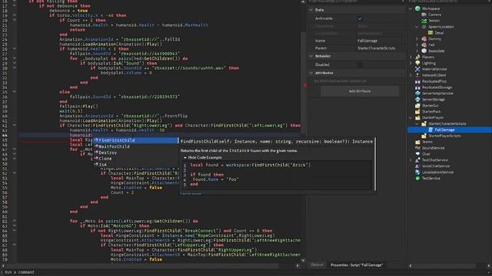Click the ReplicatedStorage icon

(417, 87)
